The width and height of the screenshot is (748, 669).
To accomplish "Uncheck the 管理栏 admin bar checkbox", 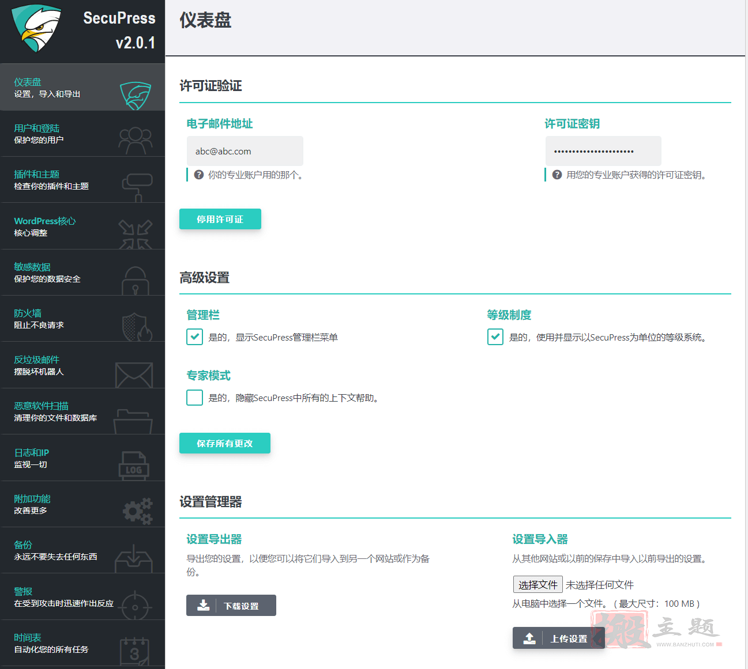I will click(x=194, y=337).
